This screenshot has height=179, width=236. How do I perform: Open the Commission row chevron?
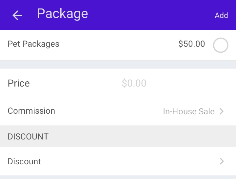(x=222, y=111)
